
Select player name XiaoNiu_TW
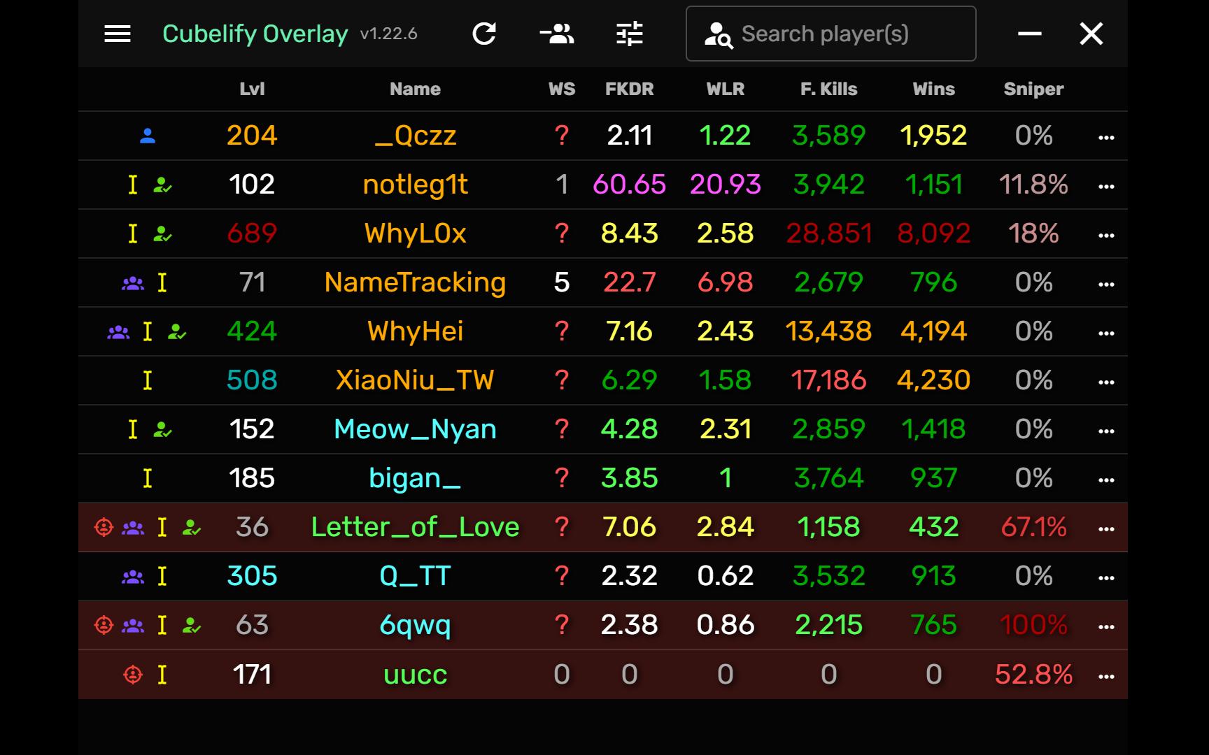(416, 380)
